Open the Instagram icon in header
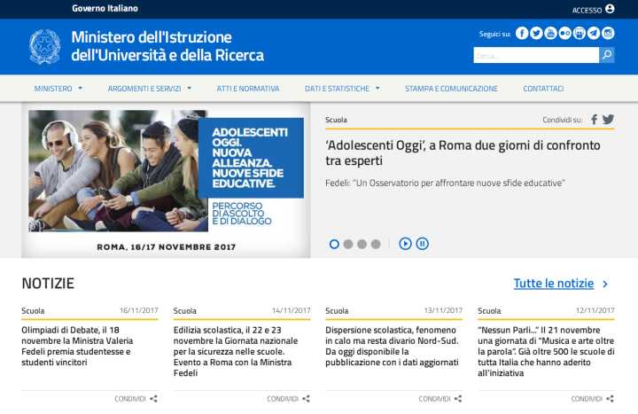638x414 pixels. (608, 34)
